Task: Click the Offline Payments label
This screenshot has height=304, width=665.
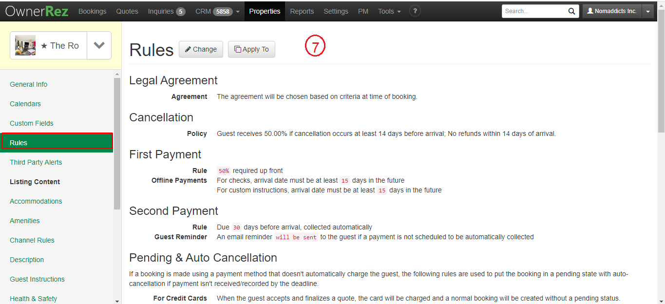Action: click(179, 180)
